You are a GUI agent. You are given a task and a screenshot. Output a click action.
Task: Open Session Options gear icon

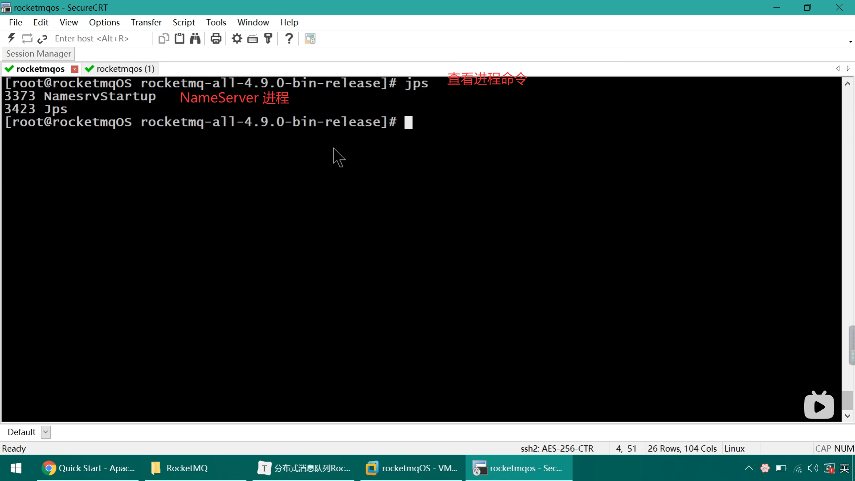click(237, 38)
